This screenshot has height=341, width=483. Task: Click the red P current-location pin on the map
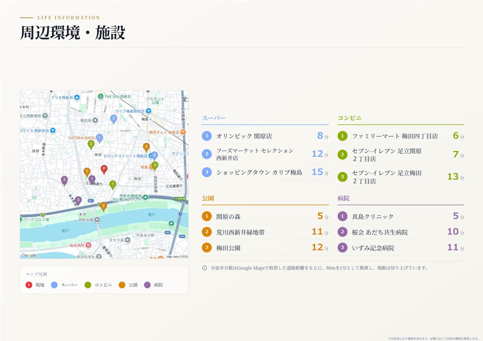104,169
